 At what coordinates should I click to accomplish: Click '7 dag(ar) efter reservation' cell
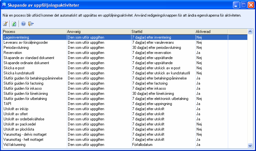(x=152, y=53)
